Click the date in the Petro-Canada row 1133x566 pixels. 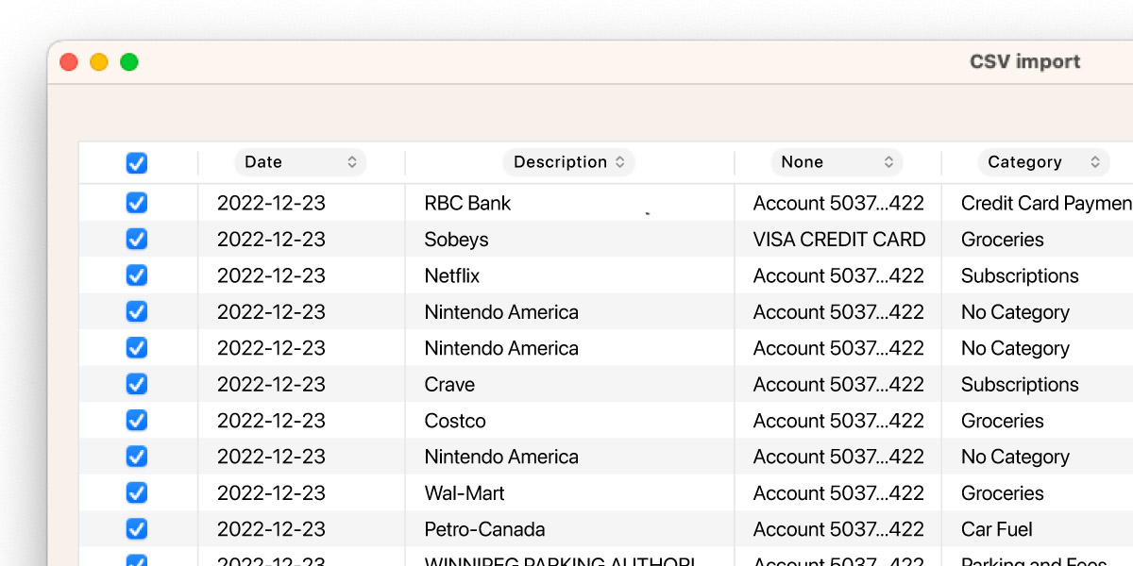coord(271,529)
